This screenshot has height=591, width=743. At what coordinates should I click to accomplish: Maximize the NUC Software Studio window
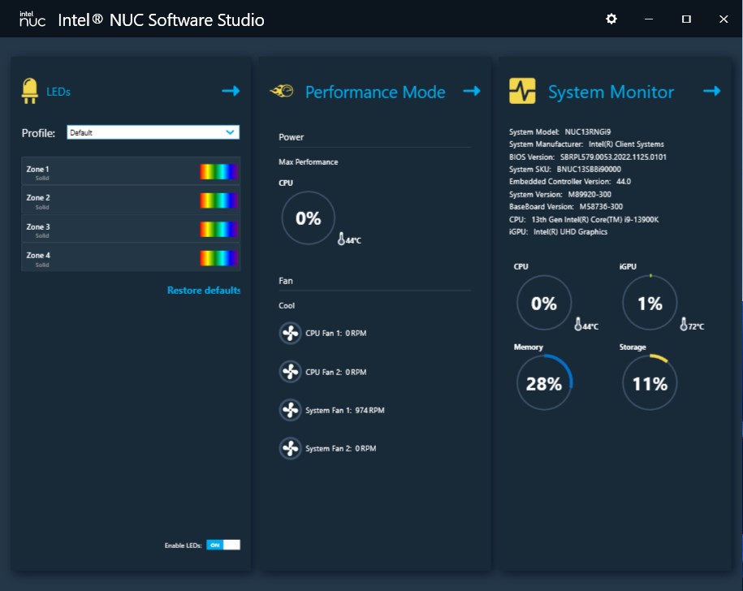(686, 19)
